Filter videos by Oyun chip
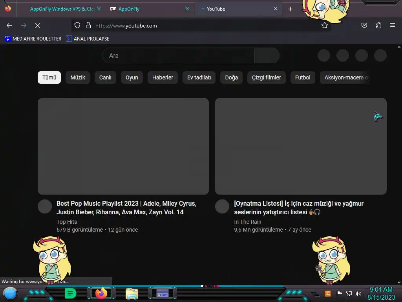 132,77
